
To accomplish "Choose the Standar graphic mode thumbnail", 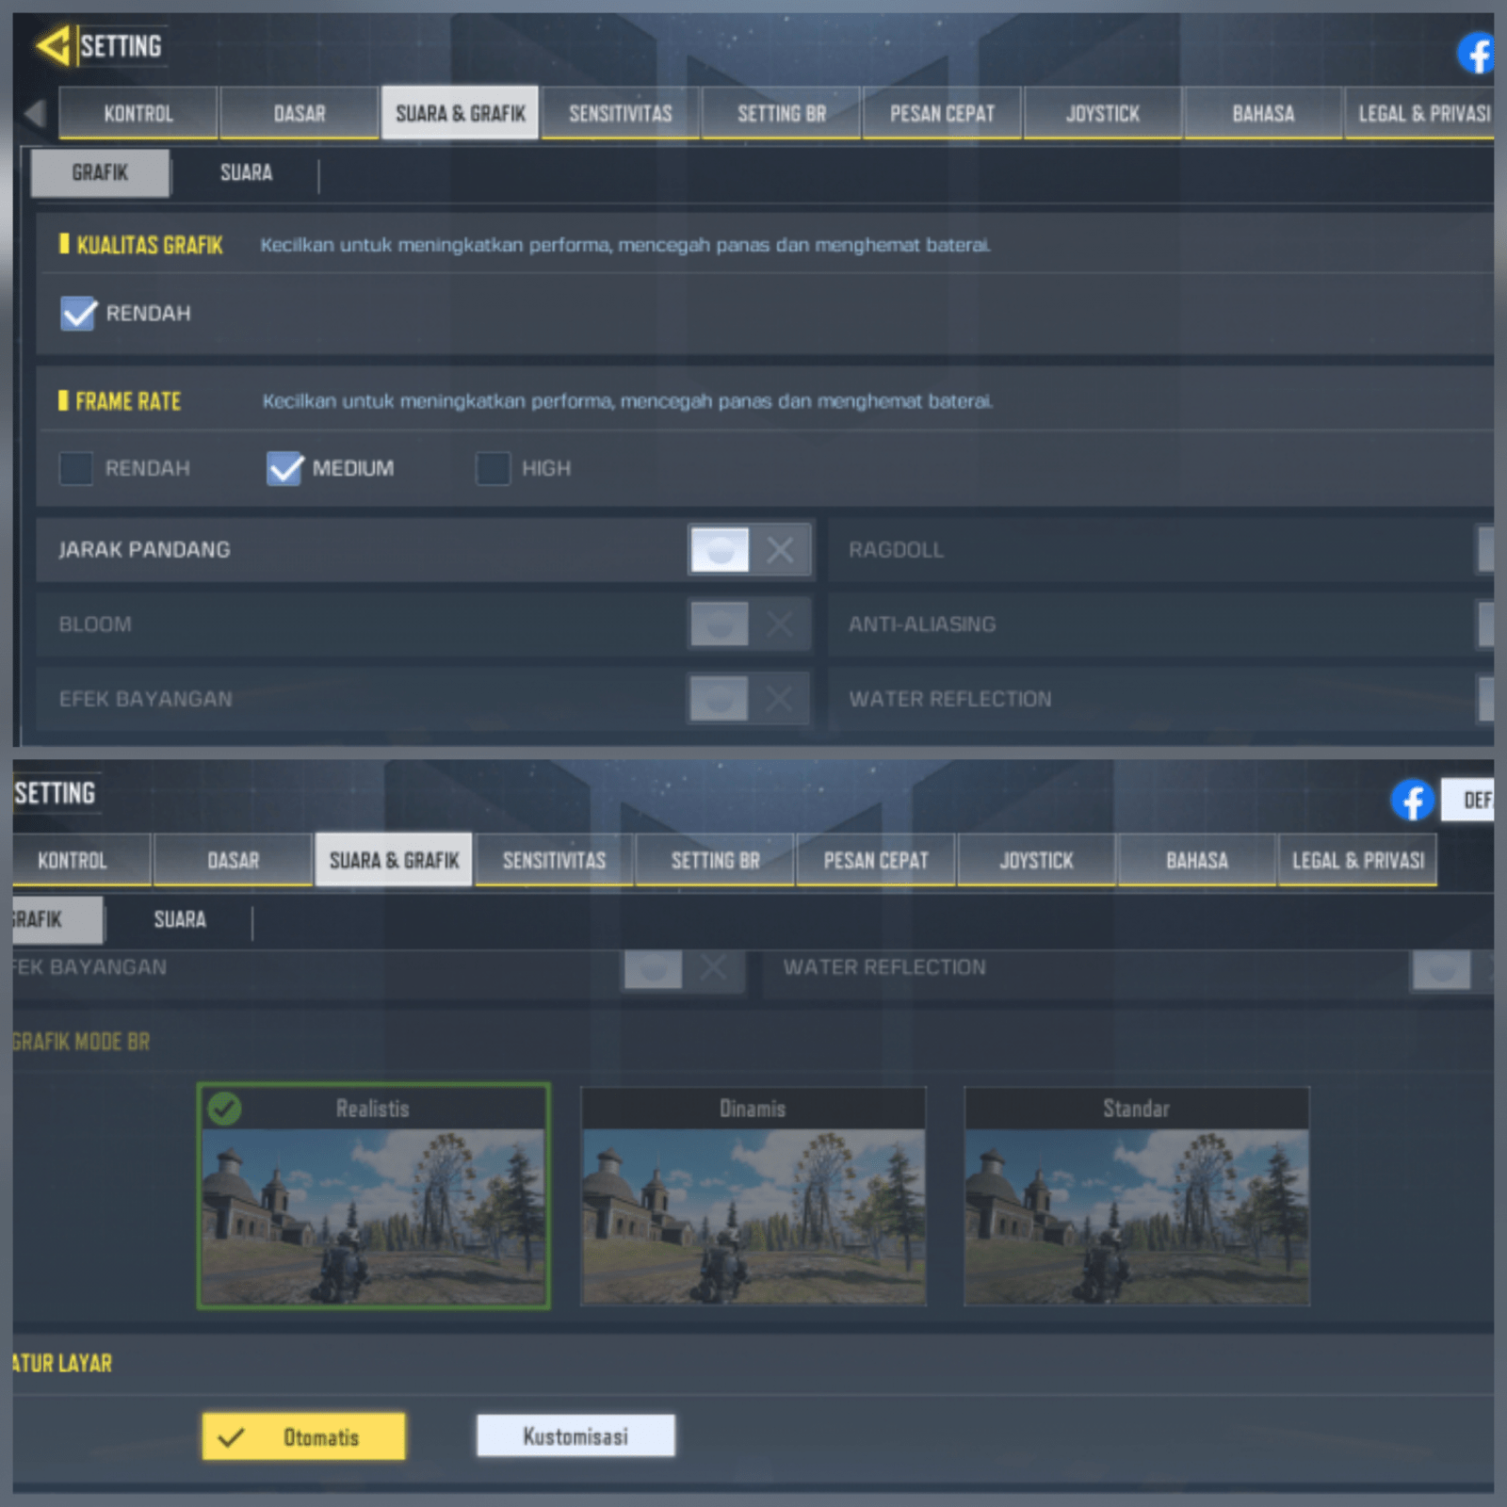I will [1136, 1213].
